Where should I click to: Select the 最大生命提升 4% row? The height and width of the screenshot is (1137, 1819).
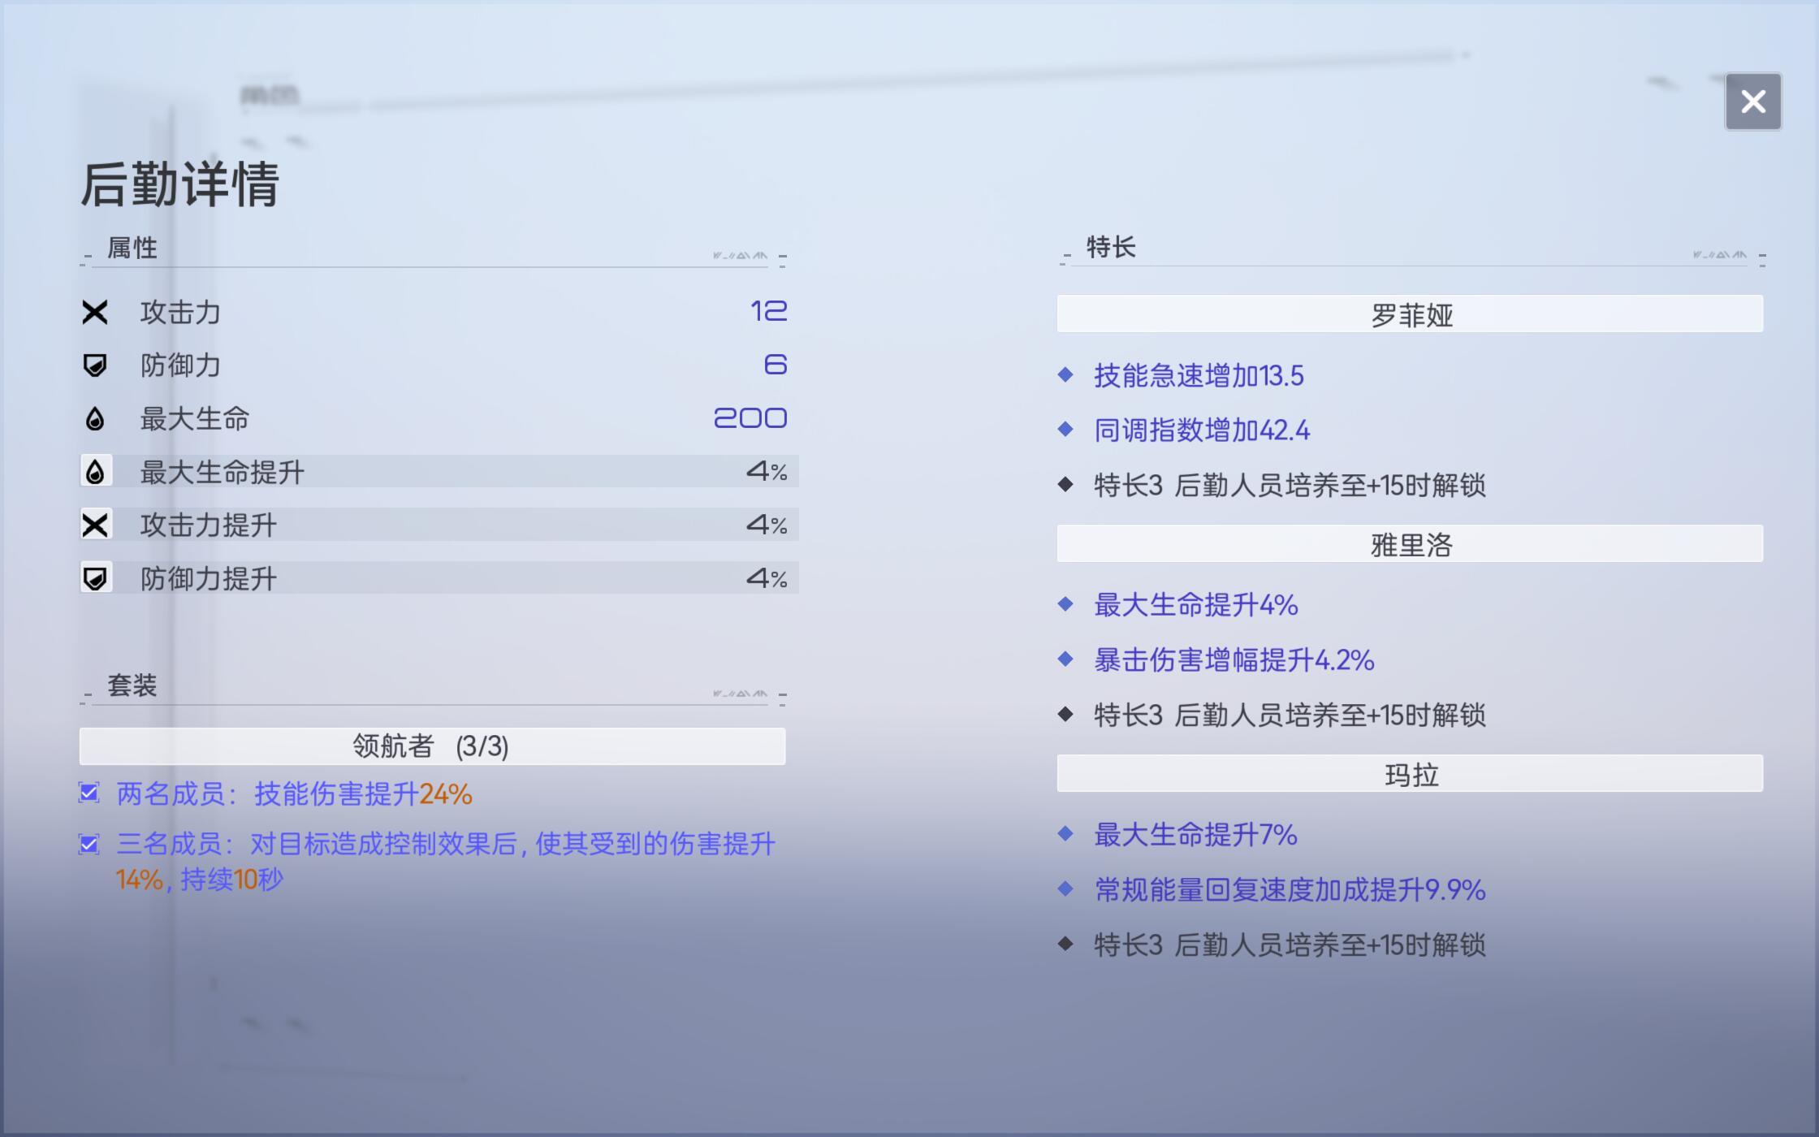[439, 472]
